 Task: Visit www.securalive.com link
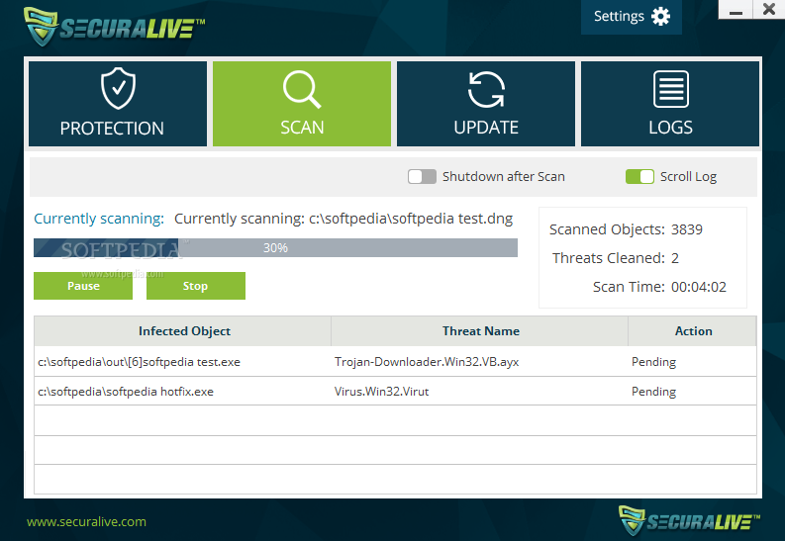(86, 522)
